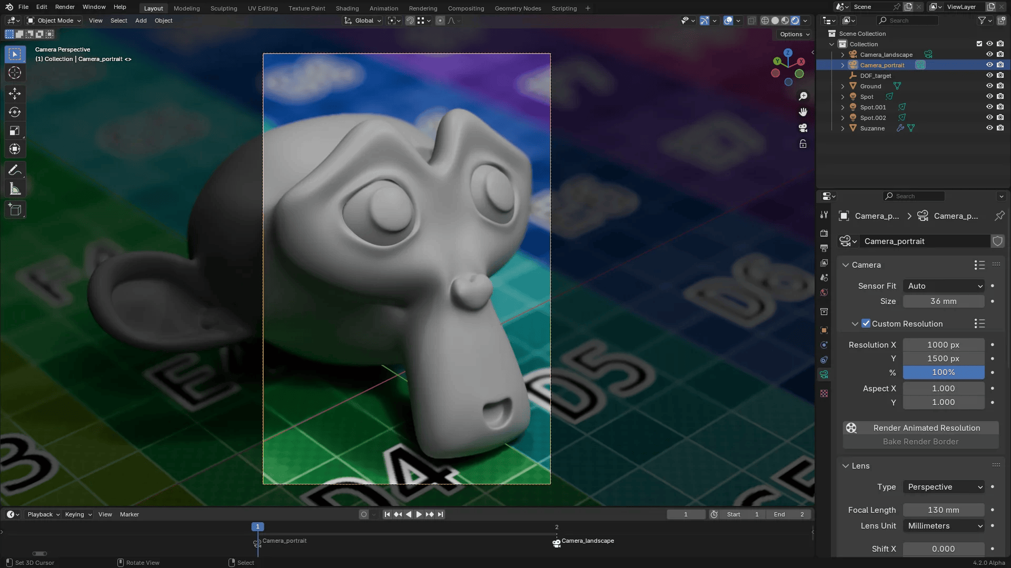Select the Move tool in toolbar
Screen dimensions: 1011x568
coord(15,92)
